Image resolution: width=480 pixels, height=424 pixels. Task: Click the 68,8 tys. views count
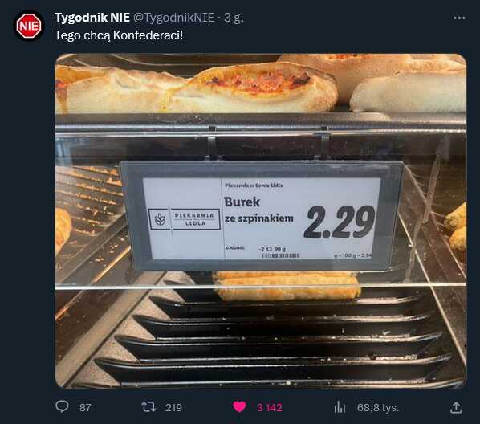pyautogui.click(x=378, y=407)
